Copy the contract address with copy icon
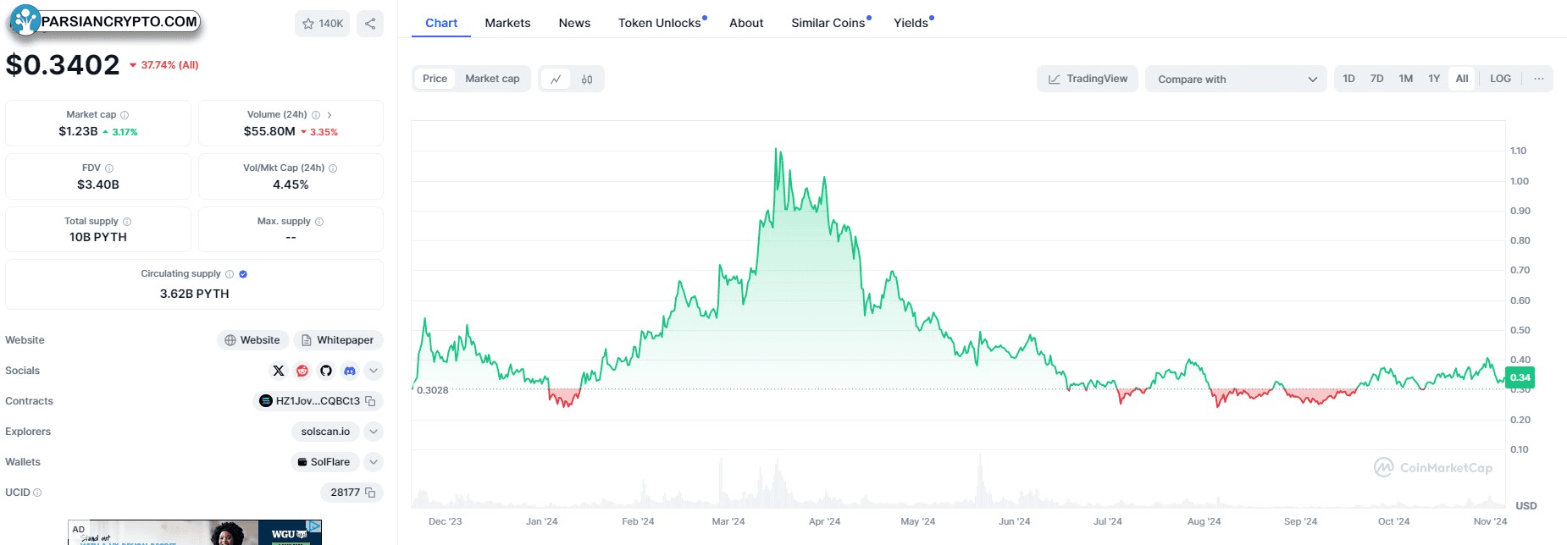The width and height of the screenshot is (1567, 545). (x=370, y=401)
